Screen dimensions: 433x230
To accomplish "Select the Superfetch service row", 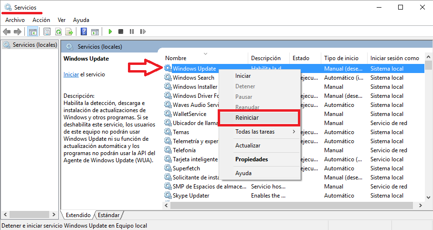I will 294,168.
